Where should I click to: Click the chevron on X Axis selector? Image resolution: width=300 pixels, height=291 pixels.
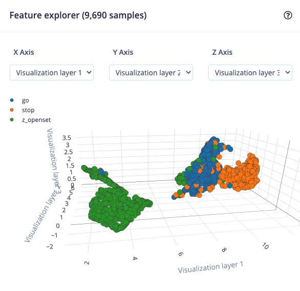89,72
